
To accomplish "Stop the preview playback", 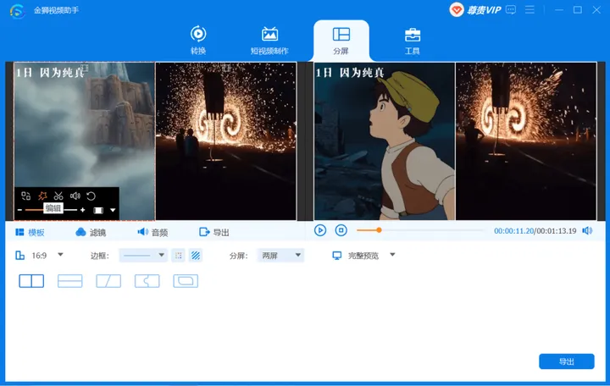I will click(341, 230).
